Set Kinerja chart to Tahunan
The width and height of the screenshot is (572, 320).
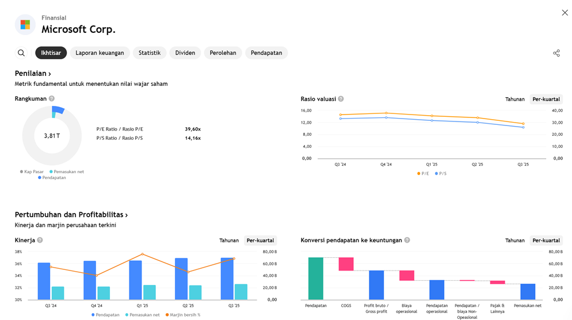[x=228, y=241]
